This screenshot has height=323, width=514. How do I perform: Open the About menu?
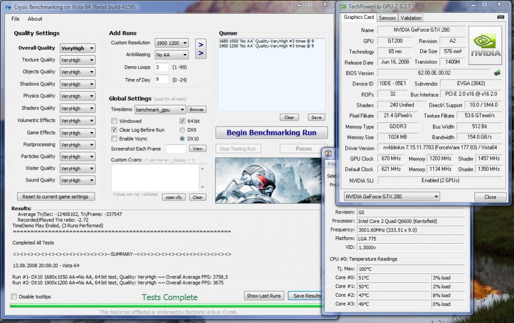tap(35, 18)
